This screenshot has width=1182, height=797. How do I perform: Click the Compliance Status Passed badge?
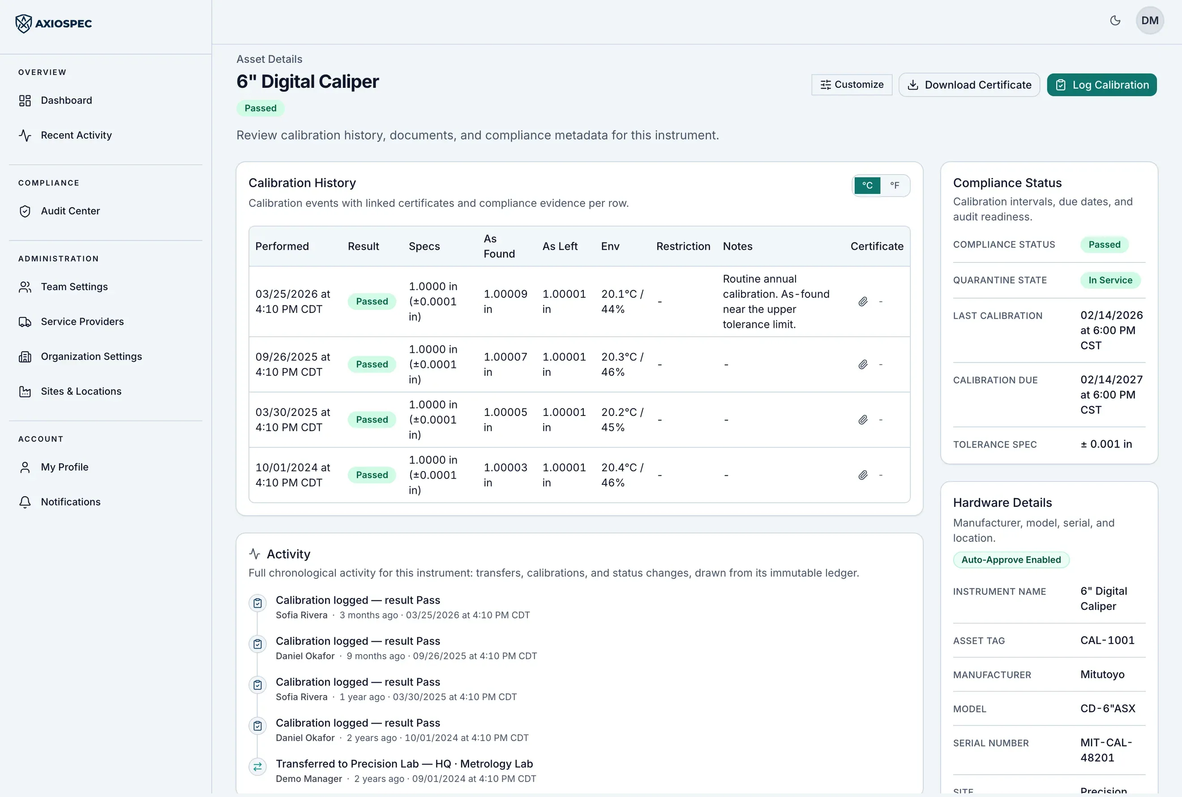[x=1104, y=245]
